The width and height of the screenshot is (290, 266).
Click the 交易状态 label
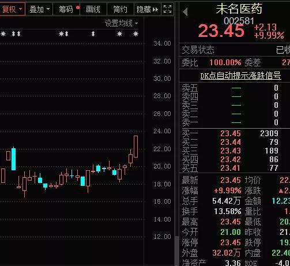click(x=198, y=50)
